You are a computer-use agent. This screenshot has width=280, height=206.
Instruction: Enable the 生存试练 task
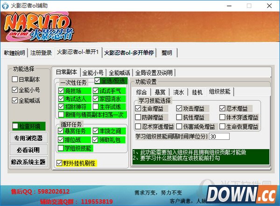pos(96,107)
